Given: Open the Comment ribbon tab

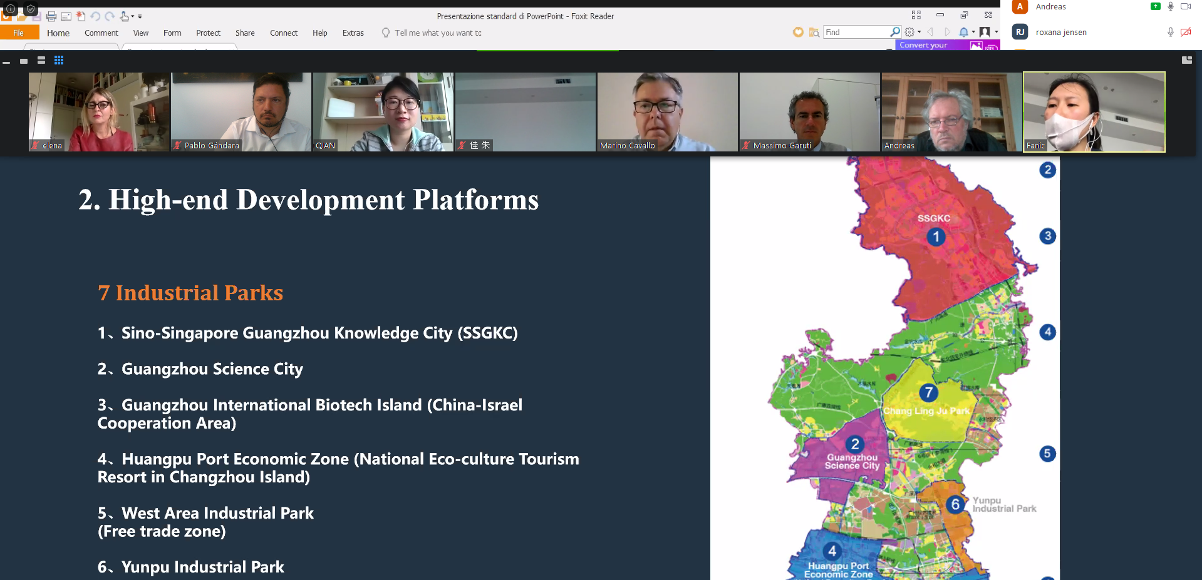Looking at the screenshot, I should [101, 33].
